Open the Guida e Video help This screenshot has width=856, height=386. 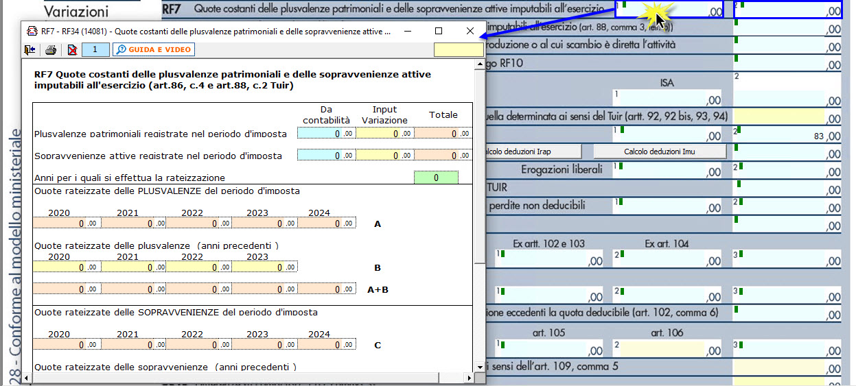tap(154, 49)
